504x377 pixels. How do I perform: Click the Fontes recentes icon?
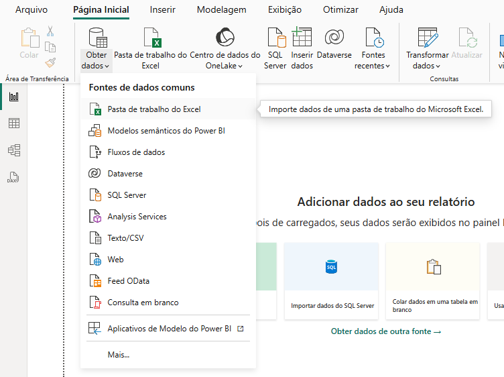tap(375, 38)
